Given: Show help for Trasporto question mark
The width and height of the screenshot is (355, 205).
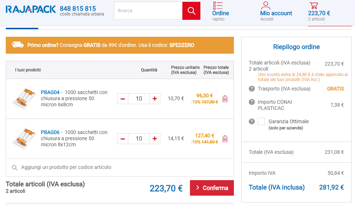Looking at the screenshot, I should [252, 89].
